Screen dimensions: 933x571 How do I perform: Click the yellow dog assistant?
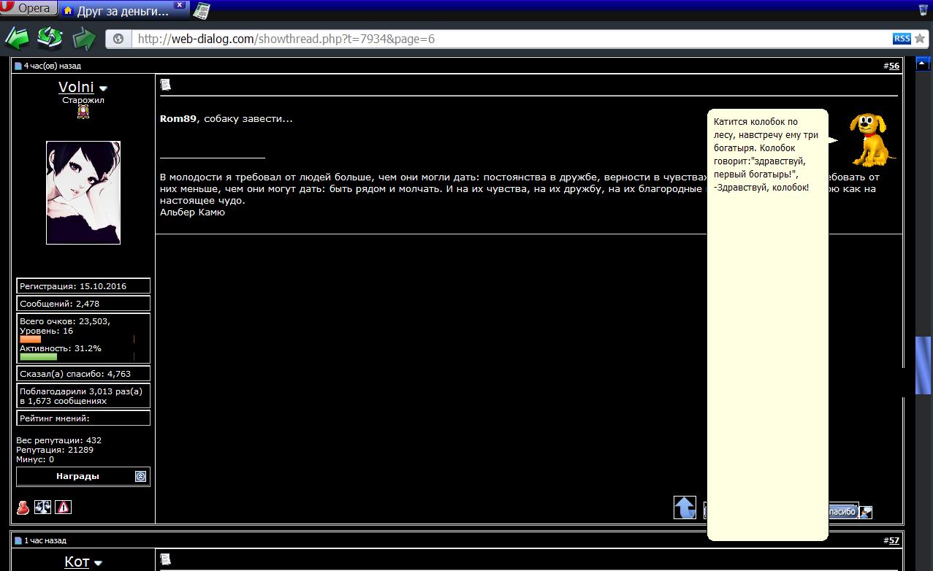click(871, 139)
